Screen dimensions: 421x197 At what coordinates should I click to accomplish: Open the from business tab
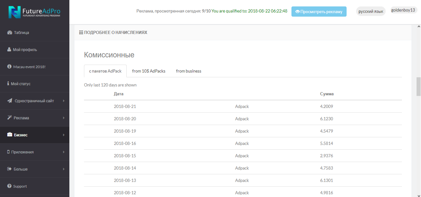(188, 71)
